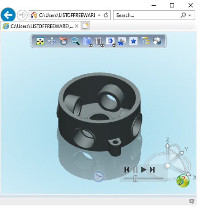Go back with browser back arrow
200x209 pixels.
pyautogui.click(x=8, y=15)
